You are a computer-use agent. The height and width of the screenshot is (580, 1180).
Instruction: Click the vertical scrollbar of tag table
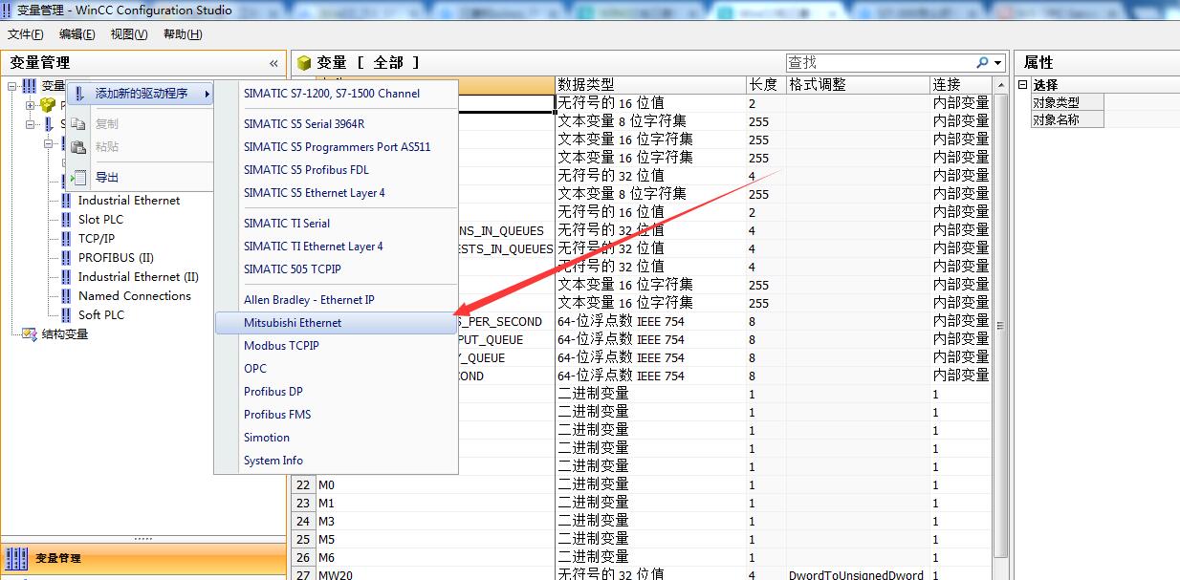point(1001,325)
